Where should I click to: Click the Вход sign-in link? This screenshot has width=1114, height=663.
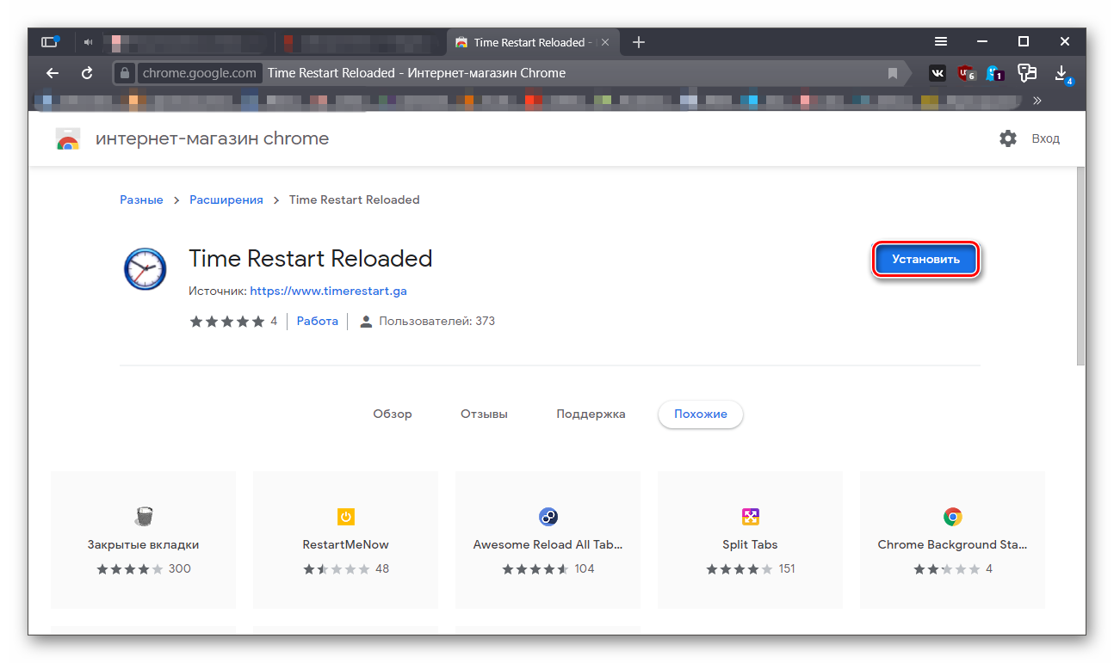(x=1046, y=138)
